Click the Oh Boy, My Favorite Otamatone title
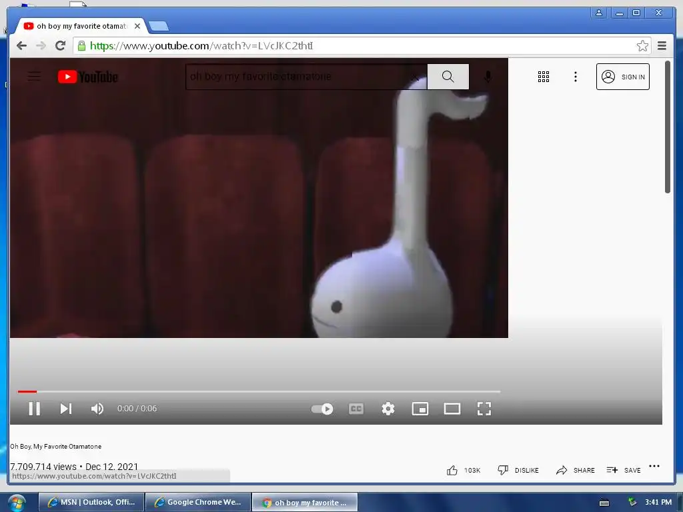 [56, 446]
